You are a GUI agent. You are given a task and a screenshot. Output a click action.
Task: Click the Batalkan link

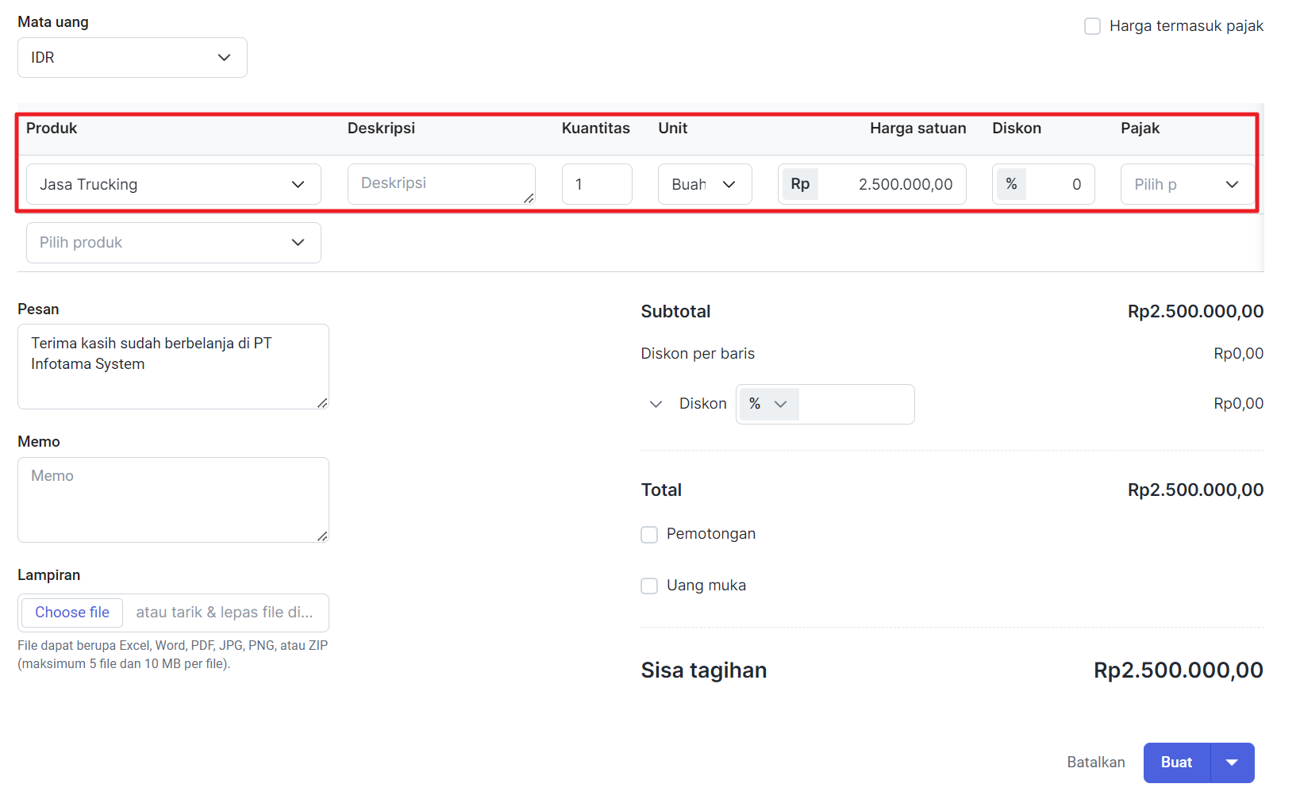point(1095,763)
